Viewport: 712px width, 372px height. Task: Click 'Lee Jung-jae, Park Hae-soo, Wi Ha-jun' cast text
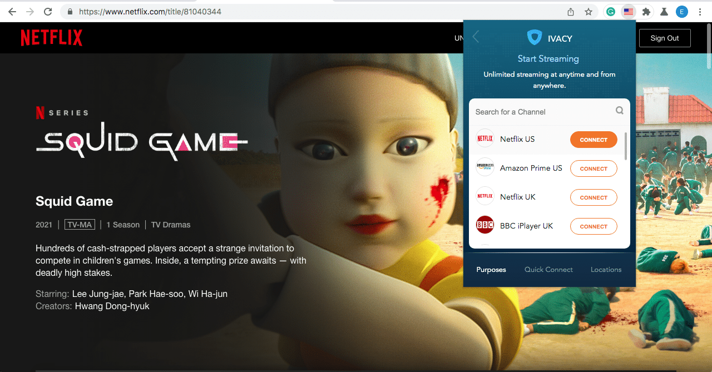coord(150,294)
